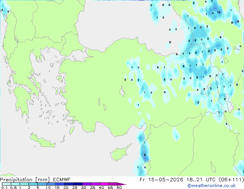Image resolution: width=244 pixels, height=189 pixels.
Task: Select the 30–35 mm purple legend box
Action: pyautogui.click(x=87, y=184)
